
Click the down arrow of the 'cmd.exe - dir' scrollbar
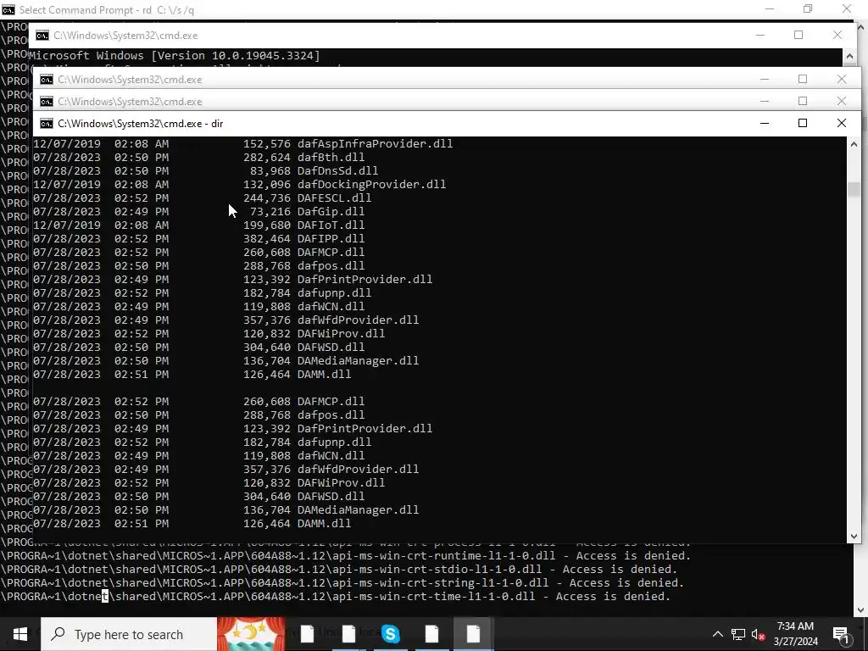pyautogui.click(x=854, y=536)
